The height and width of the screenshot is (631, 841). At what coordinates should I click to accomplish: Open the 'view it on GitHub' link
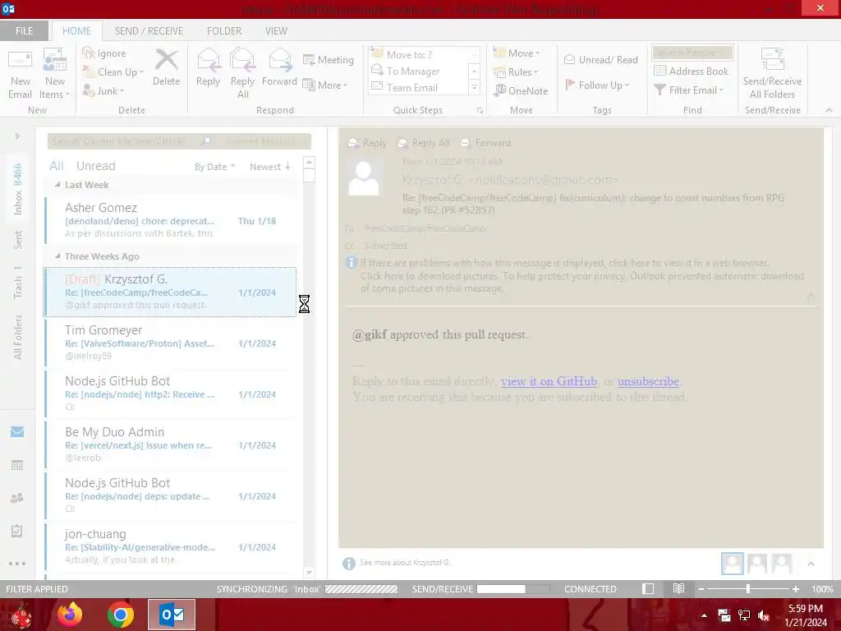pyautogui.click(x=549, y=381)
